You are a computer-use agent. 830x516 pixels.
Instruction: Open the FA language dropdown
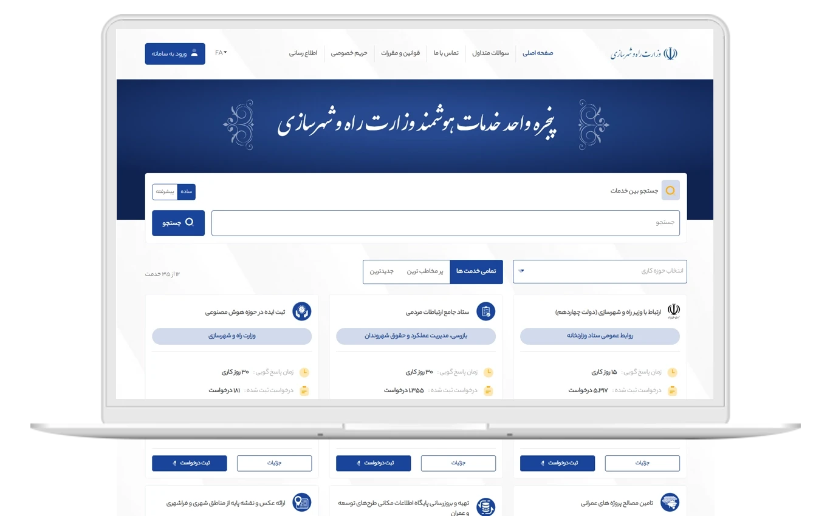tap(221, 53)
